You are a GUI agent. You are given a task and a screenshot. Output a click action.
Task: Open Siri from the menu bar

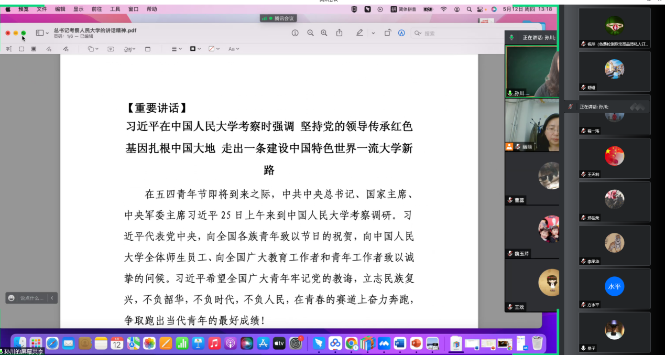[494, 9]
